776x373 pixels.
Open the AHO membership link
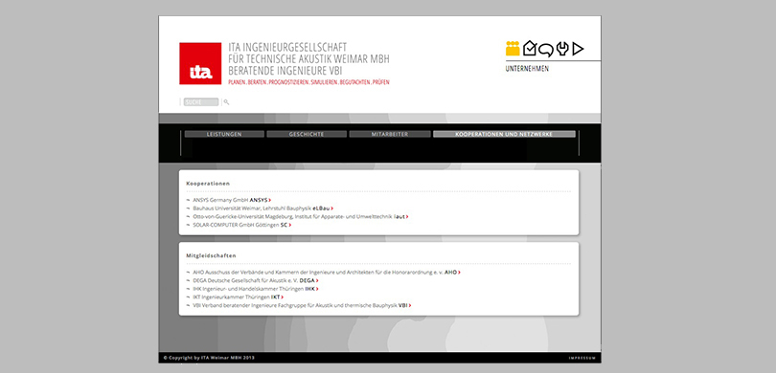point(327,273)
